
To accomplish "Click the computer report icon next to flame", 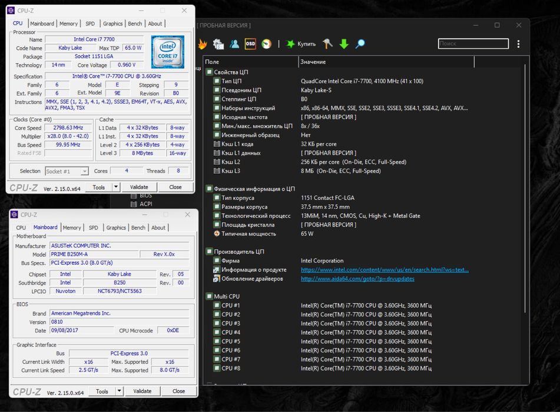I will (x=218, y=44).
